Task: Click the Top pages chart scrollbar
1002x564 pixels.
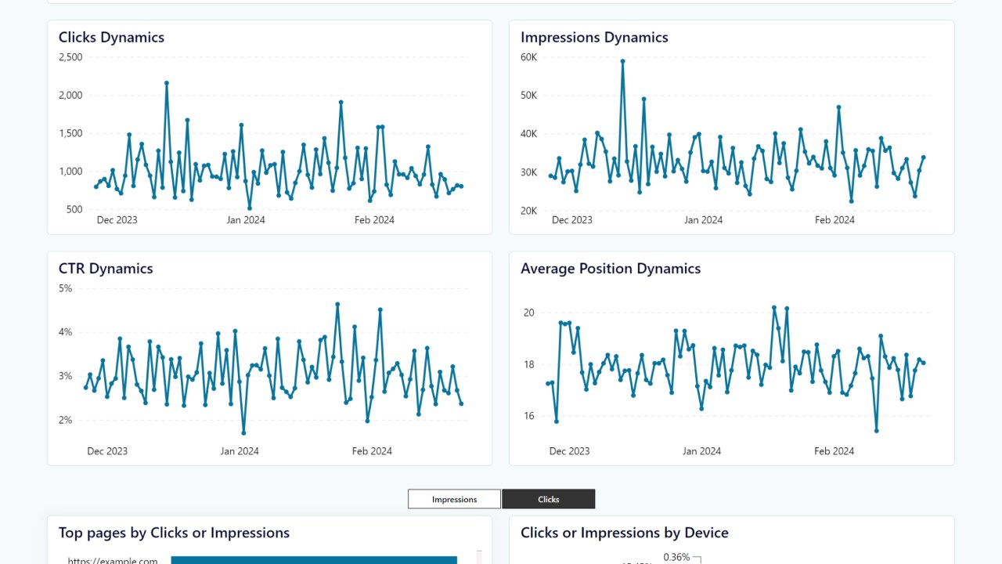Action: pos(479,558)
